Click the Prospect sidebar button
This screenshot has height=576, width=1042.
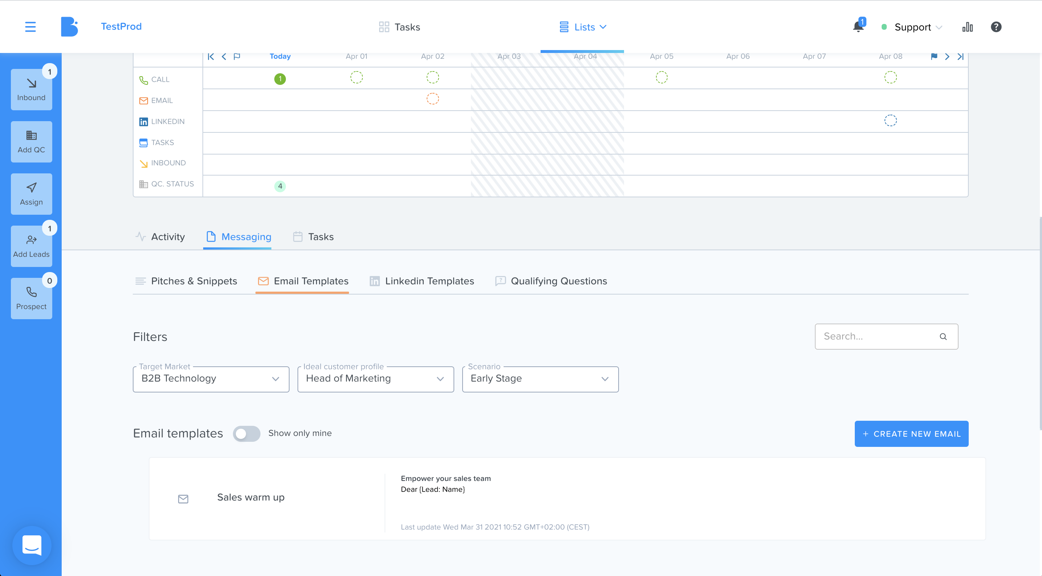point(31,298)
